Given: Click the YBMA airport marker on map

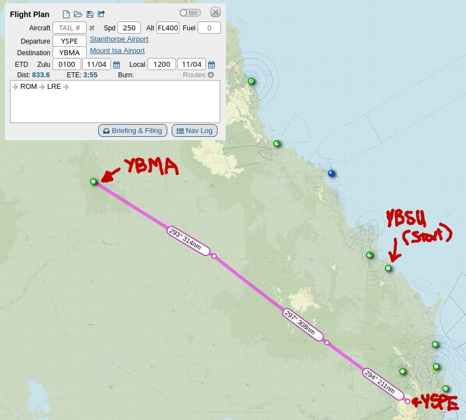Looking at the screenshot, I should 93,182.
